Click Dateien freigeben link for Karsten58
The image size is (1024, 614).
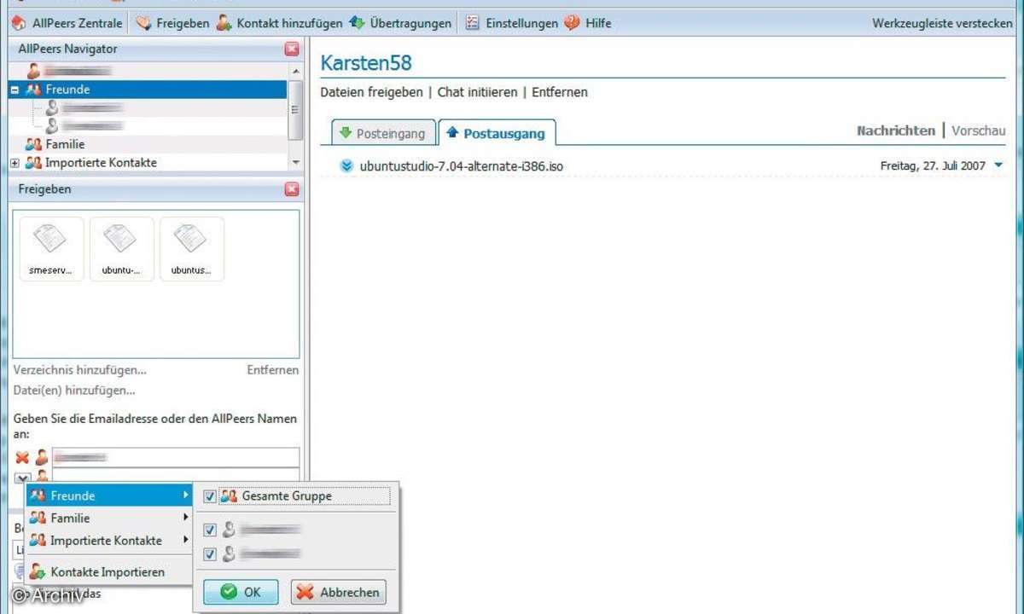pyautogui.click(x=371, y=92)
